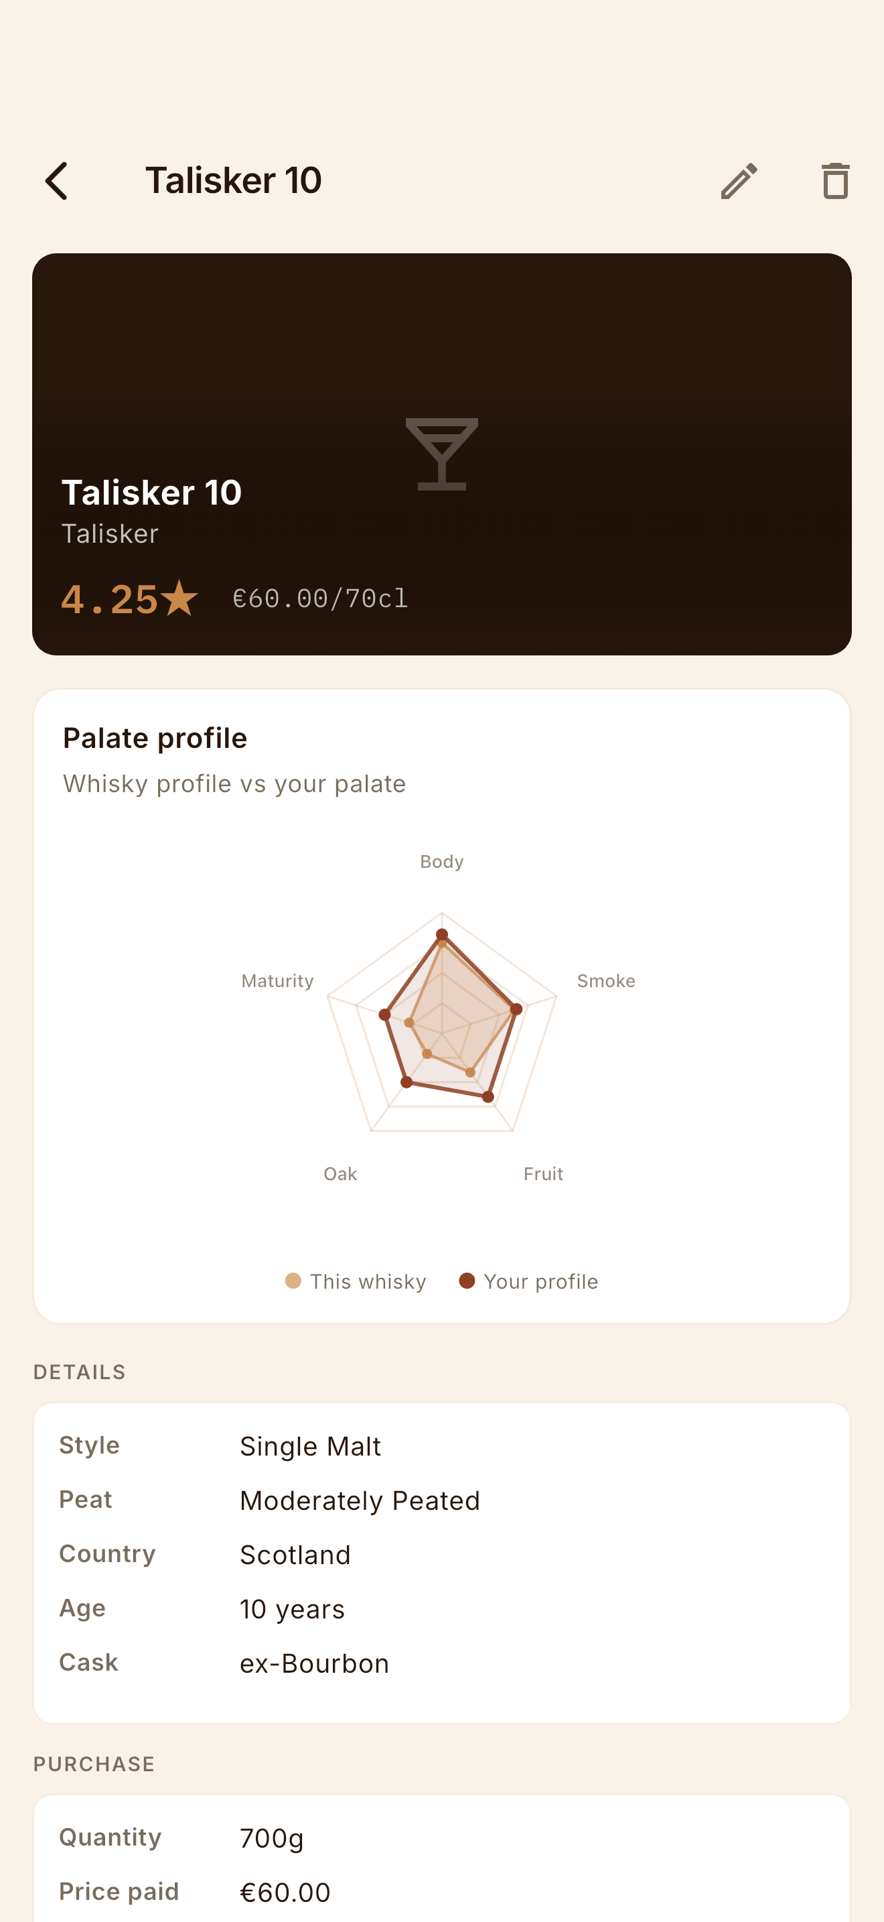The width and height of the screenshot is (884, 1922).
Task: Tap the cocktail glass placeholder icon
Action: [442, 454]
